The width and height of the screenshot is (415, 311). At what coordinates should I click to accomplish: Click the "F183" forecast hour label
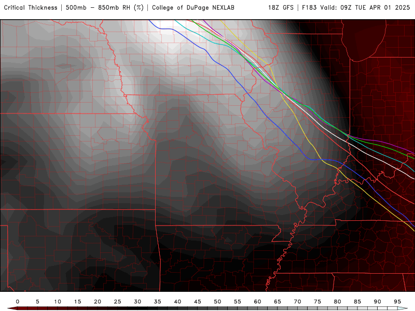tap(309, 8)
